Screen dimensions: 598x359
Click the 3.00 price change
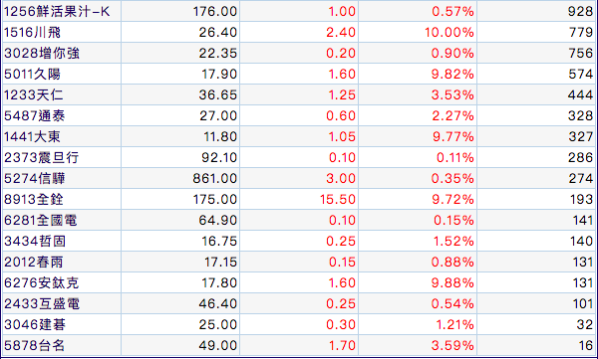341,179
